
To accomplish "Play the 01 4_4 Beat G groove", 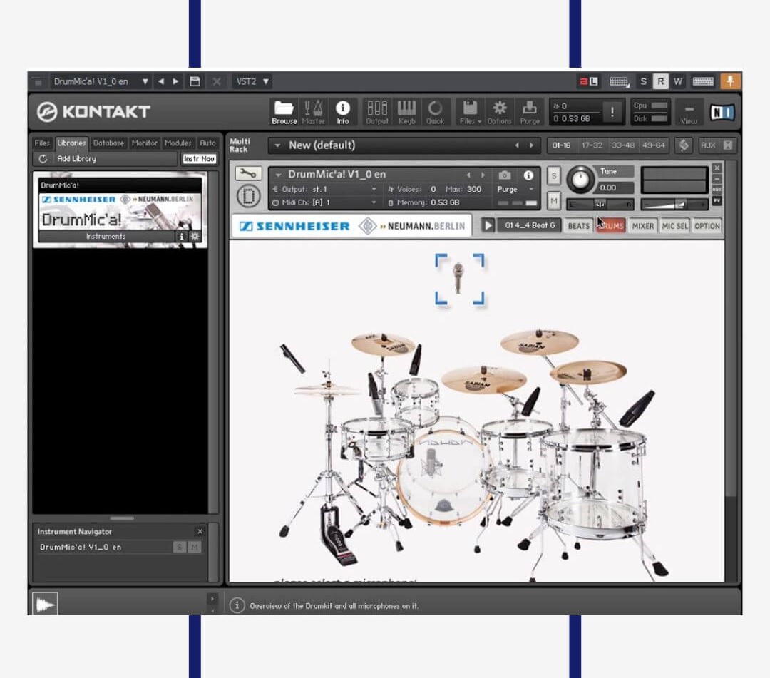I will pos(488,226).
